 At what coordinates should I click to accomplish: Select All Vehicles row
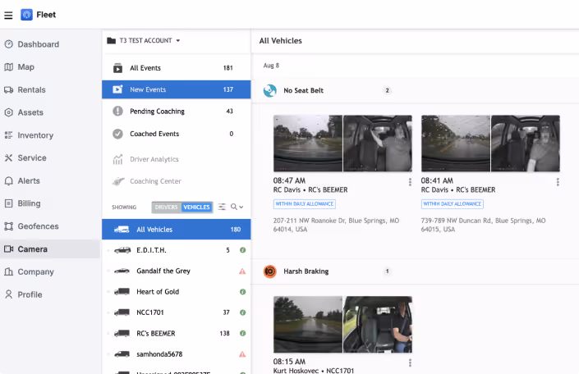pyautogui.click(x=176, y=230)
